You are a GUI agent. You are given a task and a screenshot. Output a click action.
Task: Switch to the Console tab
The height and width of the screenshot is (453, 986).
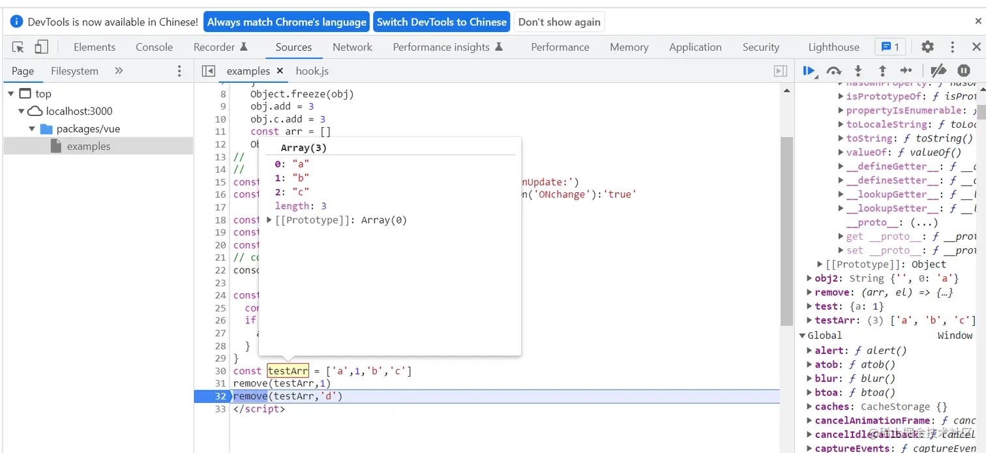click(155, 47)
